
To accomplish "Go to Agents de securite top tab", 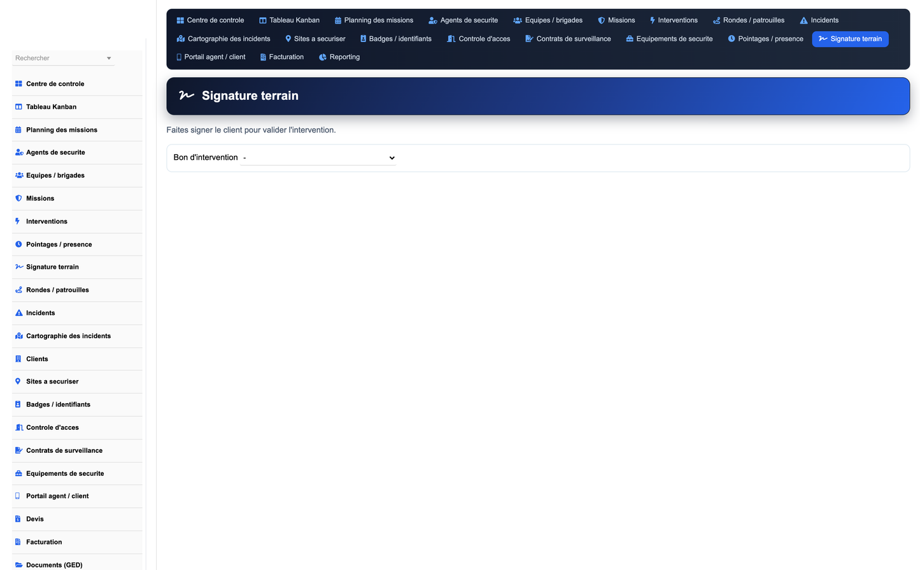I will pyautogui.click(x=464, y=20).
